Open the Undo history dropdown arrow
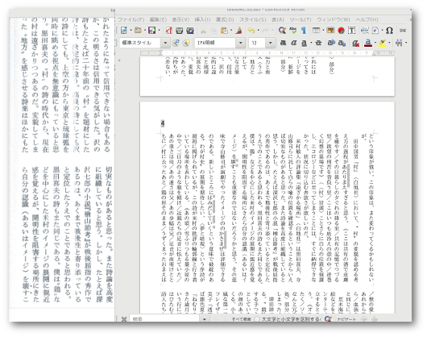427x337 pixels. click(258, 31)
